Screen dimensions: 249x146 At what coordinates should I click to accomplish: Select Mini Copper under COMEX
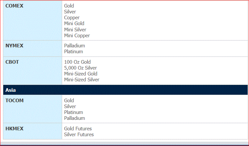coord(77,36)
